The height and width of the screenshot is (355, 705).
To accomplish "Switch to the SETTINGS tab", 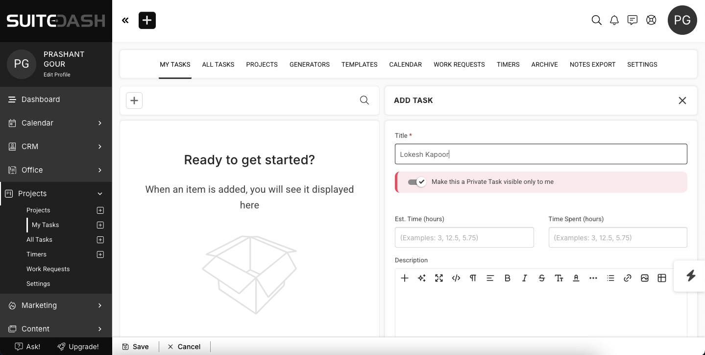I will click(x=642, y=64).
